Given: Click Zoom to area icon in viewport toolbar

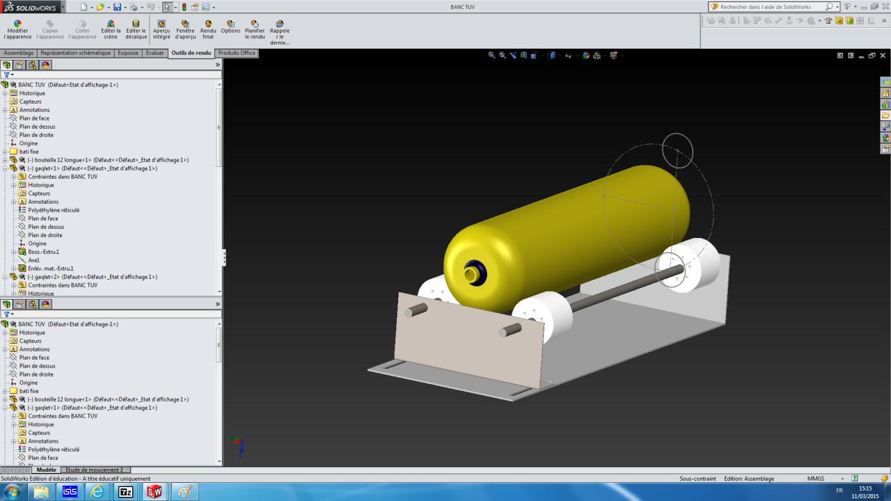Looking at the screenshot, I should point(503,55).
